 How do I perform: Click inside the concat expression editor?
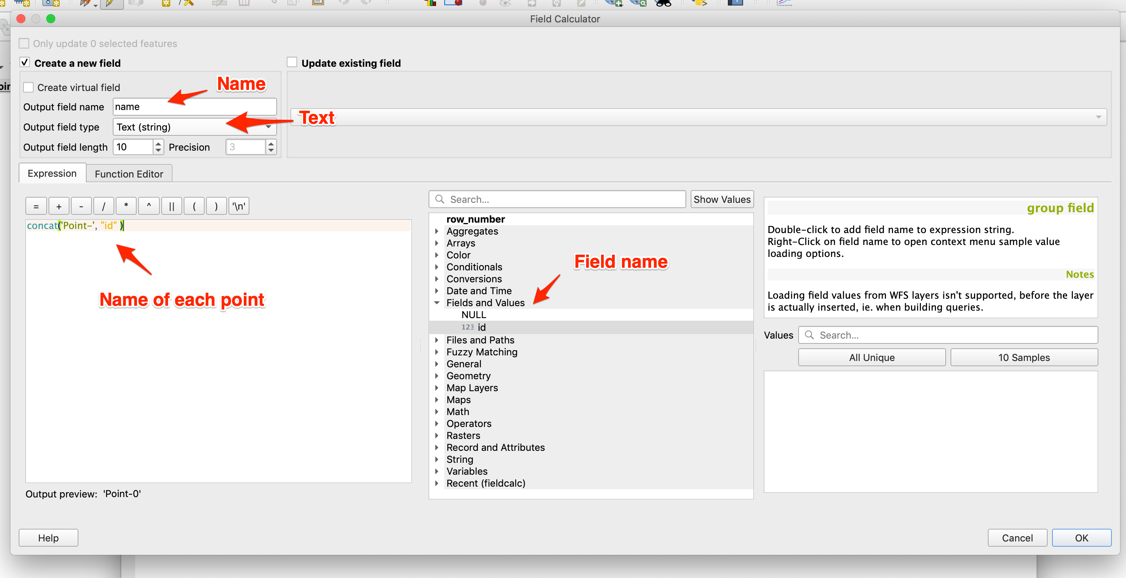[x=218, y=351]
